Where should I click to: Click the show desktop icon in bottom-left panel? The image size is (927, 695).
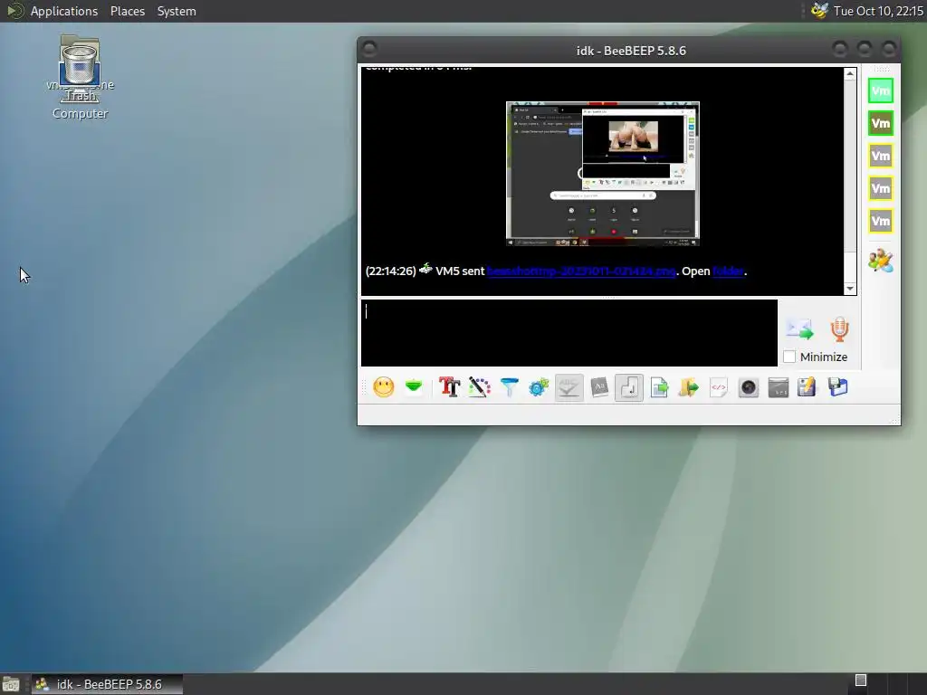[x=11, y=685]
